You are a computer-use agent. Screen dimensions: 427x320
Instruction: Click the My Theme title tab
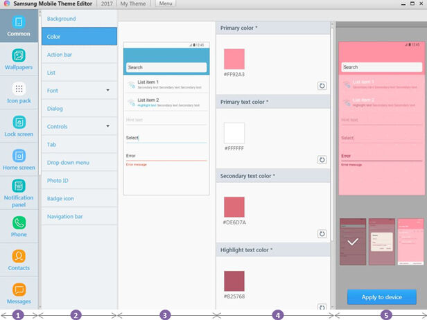click(x=133, y=3)
